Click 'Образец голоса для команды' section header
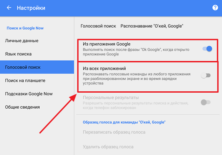The image size is (222, 155). [124, 122]
